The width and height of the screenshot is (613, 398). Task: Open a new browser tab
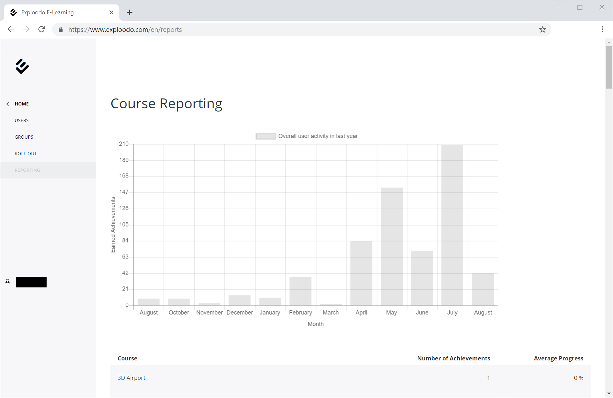click(x=129, y=12)
